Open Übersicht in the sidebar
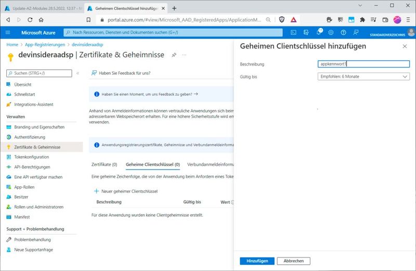Screen dimensions: 416x271 (x=22, y=84)
